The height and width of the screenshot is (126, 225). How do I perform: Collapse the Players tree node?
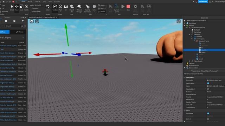click(x=185, y=26)
